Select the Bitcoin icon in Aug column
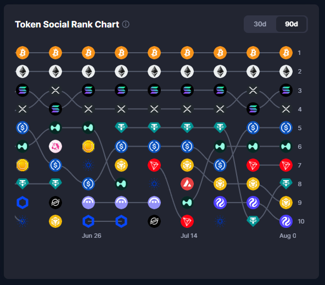Image resolution: width=325 pixels, height=285 pixels. (x=286, y=53)
